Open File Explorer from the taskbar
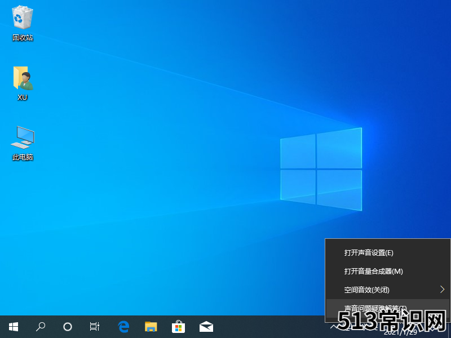The width and height of the screenshot is (451, 338). click(x=151, y=327)
